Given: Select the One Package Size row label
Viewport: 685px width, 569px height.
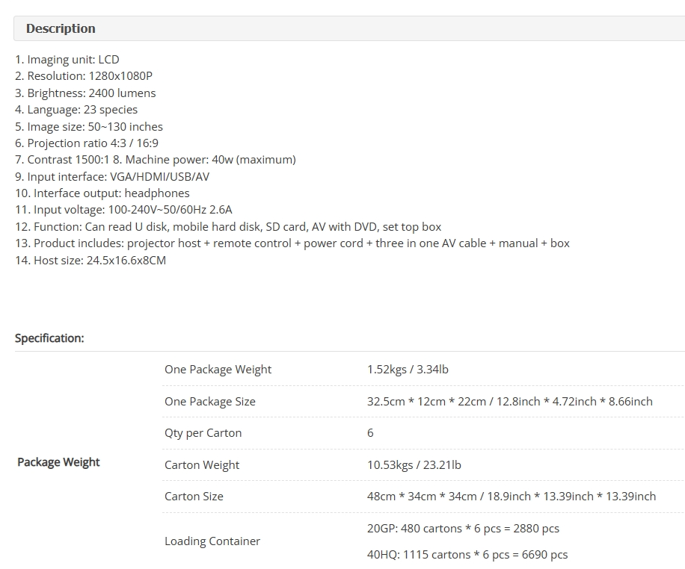Looking at the screenshot, I should coord(210,402).
